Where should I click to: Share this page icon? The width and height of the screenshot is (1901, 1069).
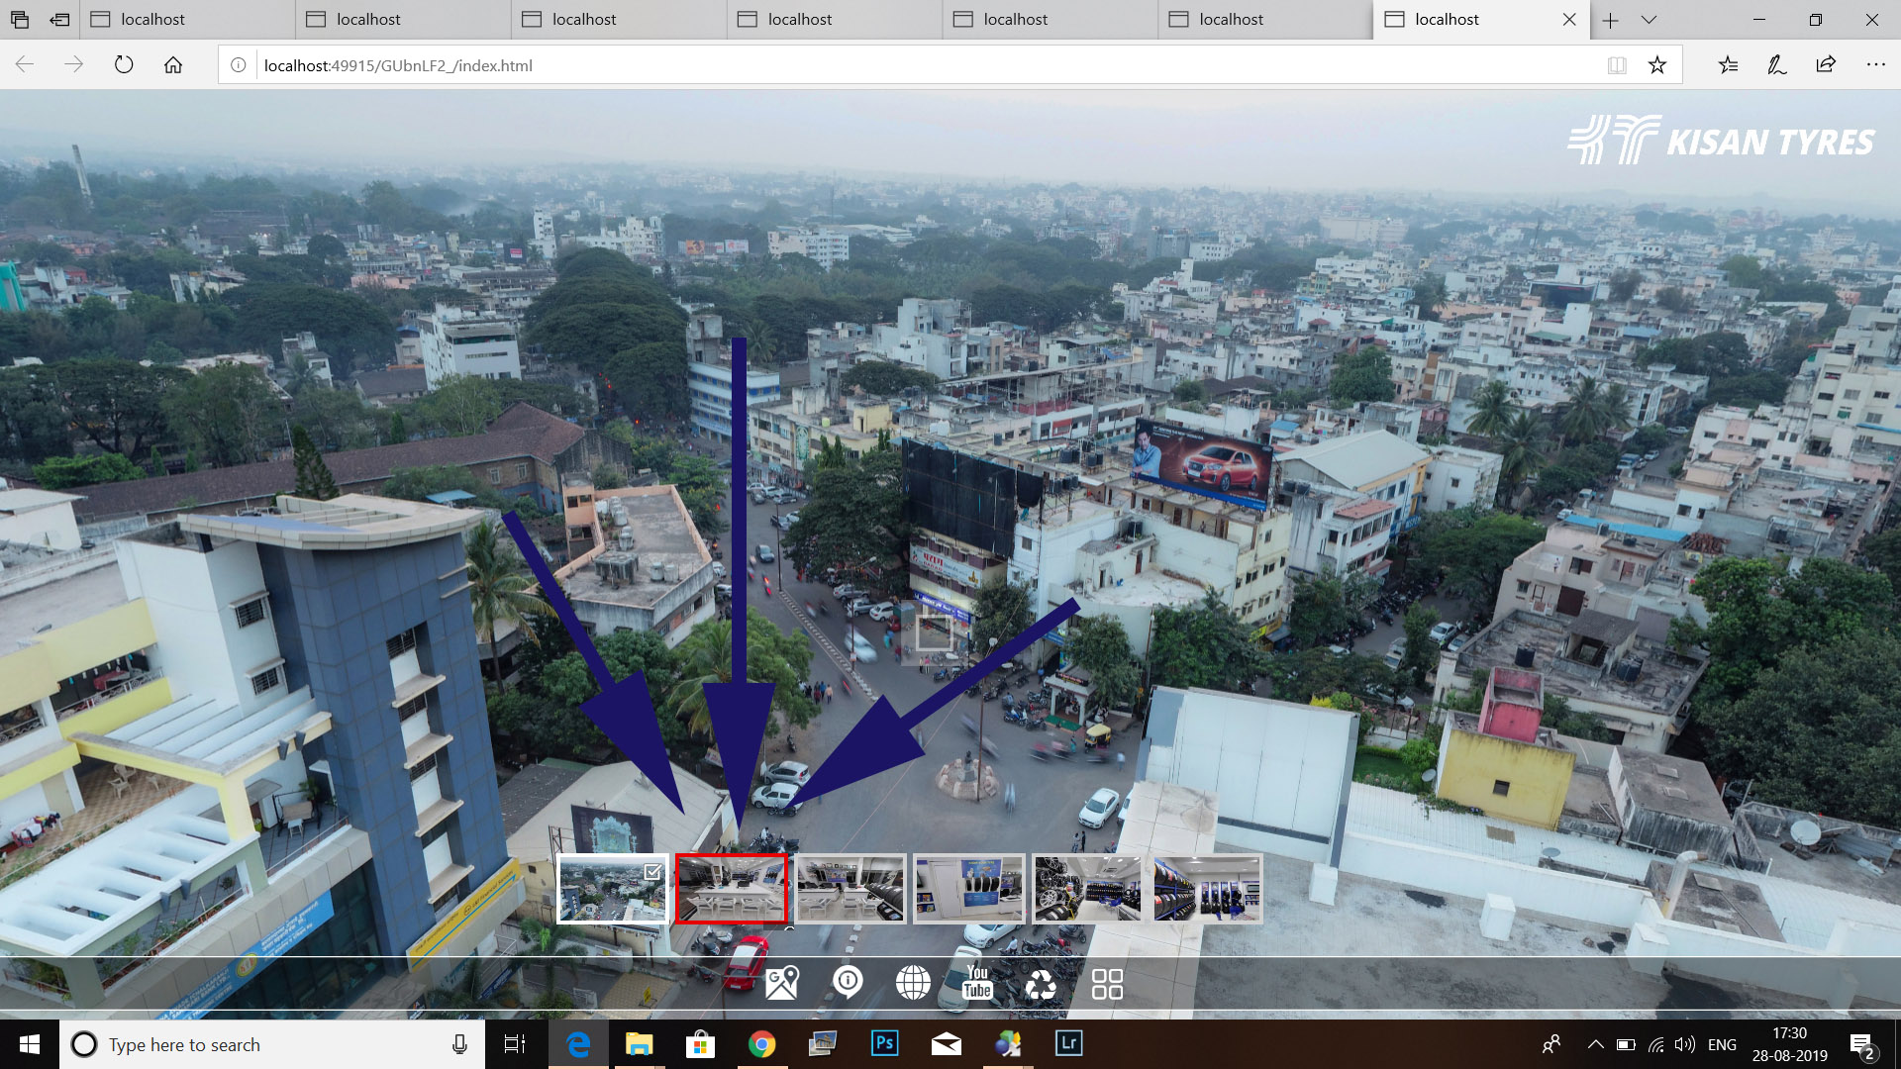click(1826, 65)
